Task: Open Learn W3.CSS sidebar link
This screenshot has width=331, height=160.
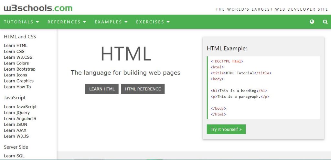Action: (x=18, y=57)
